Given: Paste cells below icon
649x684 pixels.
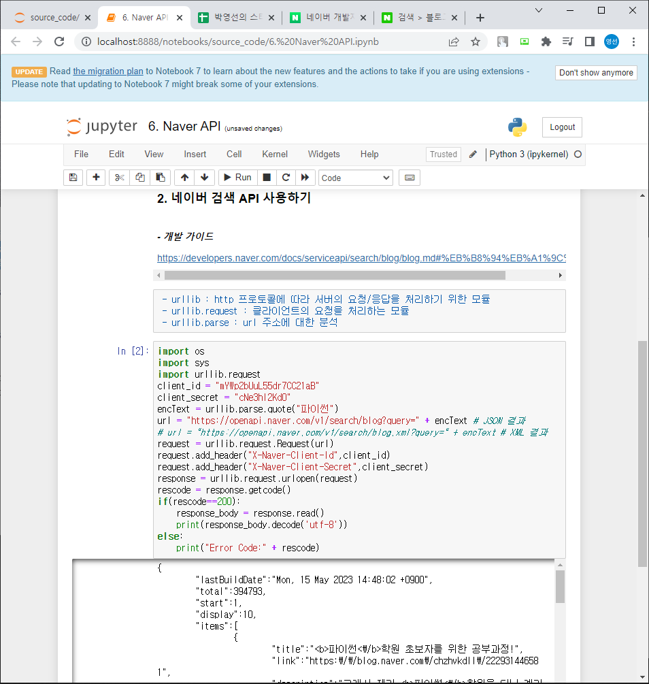Looking at the screenshot, I should click(160, 178).
